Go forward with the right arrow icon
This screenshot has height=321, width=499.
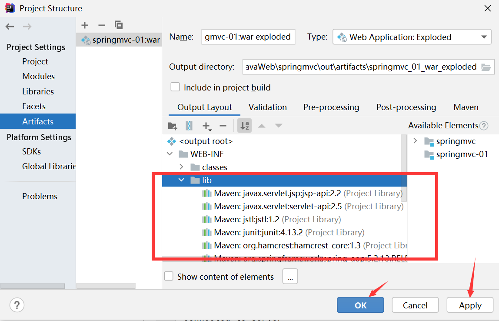click(27, 27)
